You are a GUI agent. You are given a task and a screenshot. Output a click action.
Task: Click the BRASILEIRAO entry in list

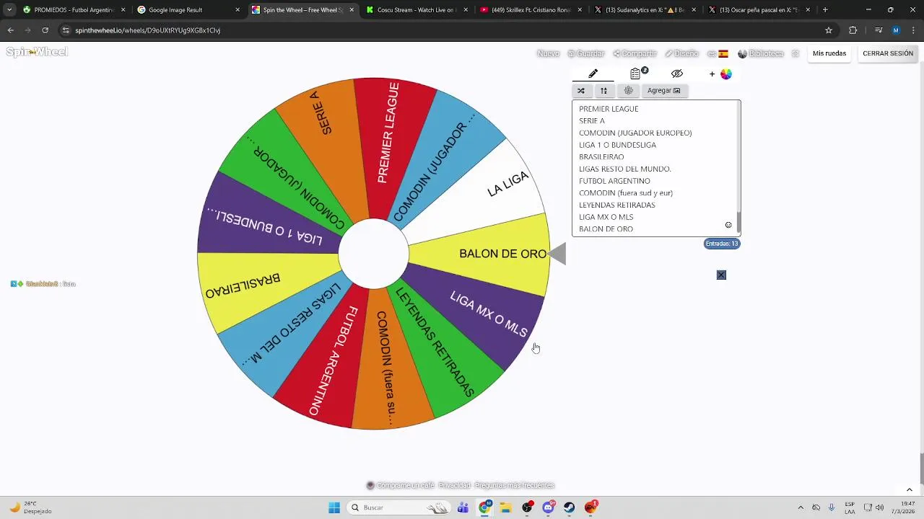601,157
